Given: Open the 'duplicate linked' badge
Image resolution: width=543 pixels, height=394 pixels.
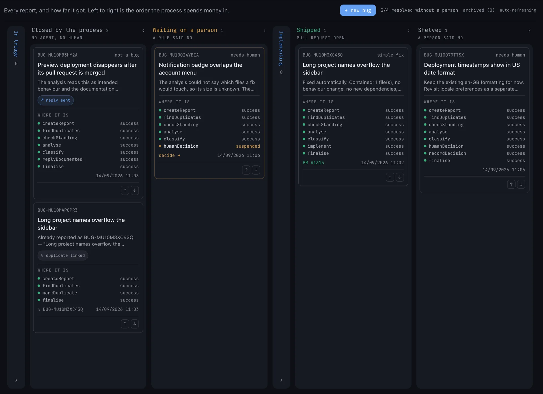Looking at the screenshot, I should [63, 255].
